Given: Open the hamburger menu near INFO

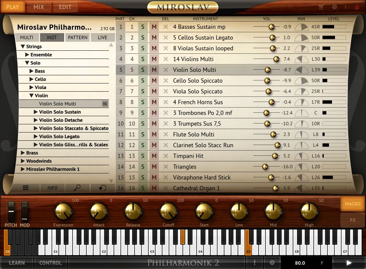Looking at the screenshot, I should coord(25,188).
